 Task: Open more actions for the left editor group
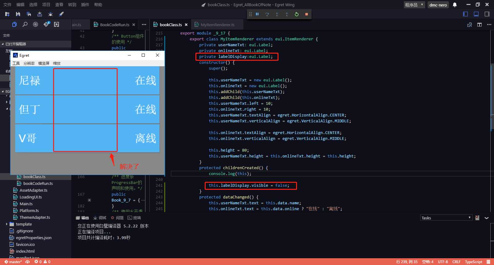(144, 25)
